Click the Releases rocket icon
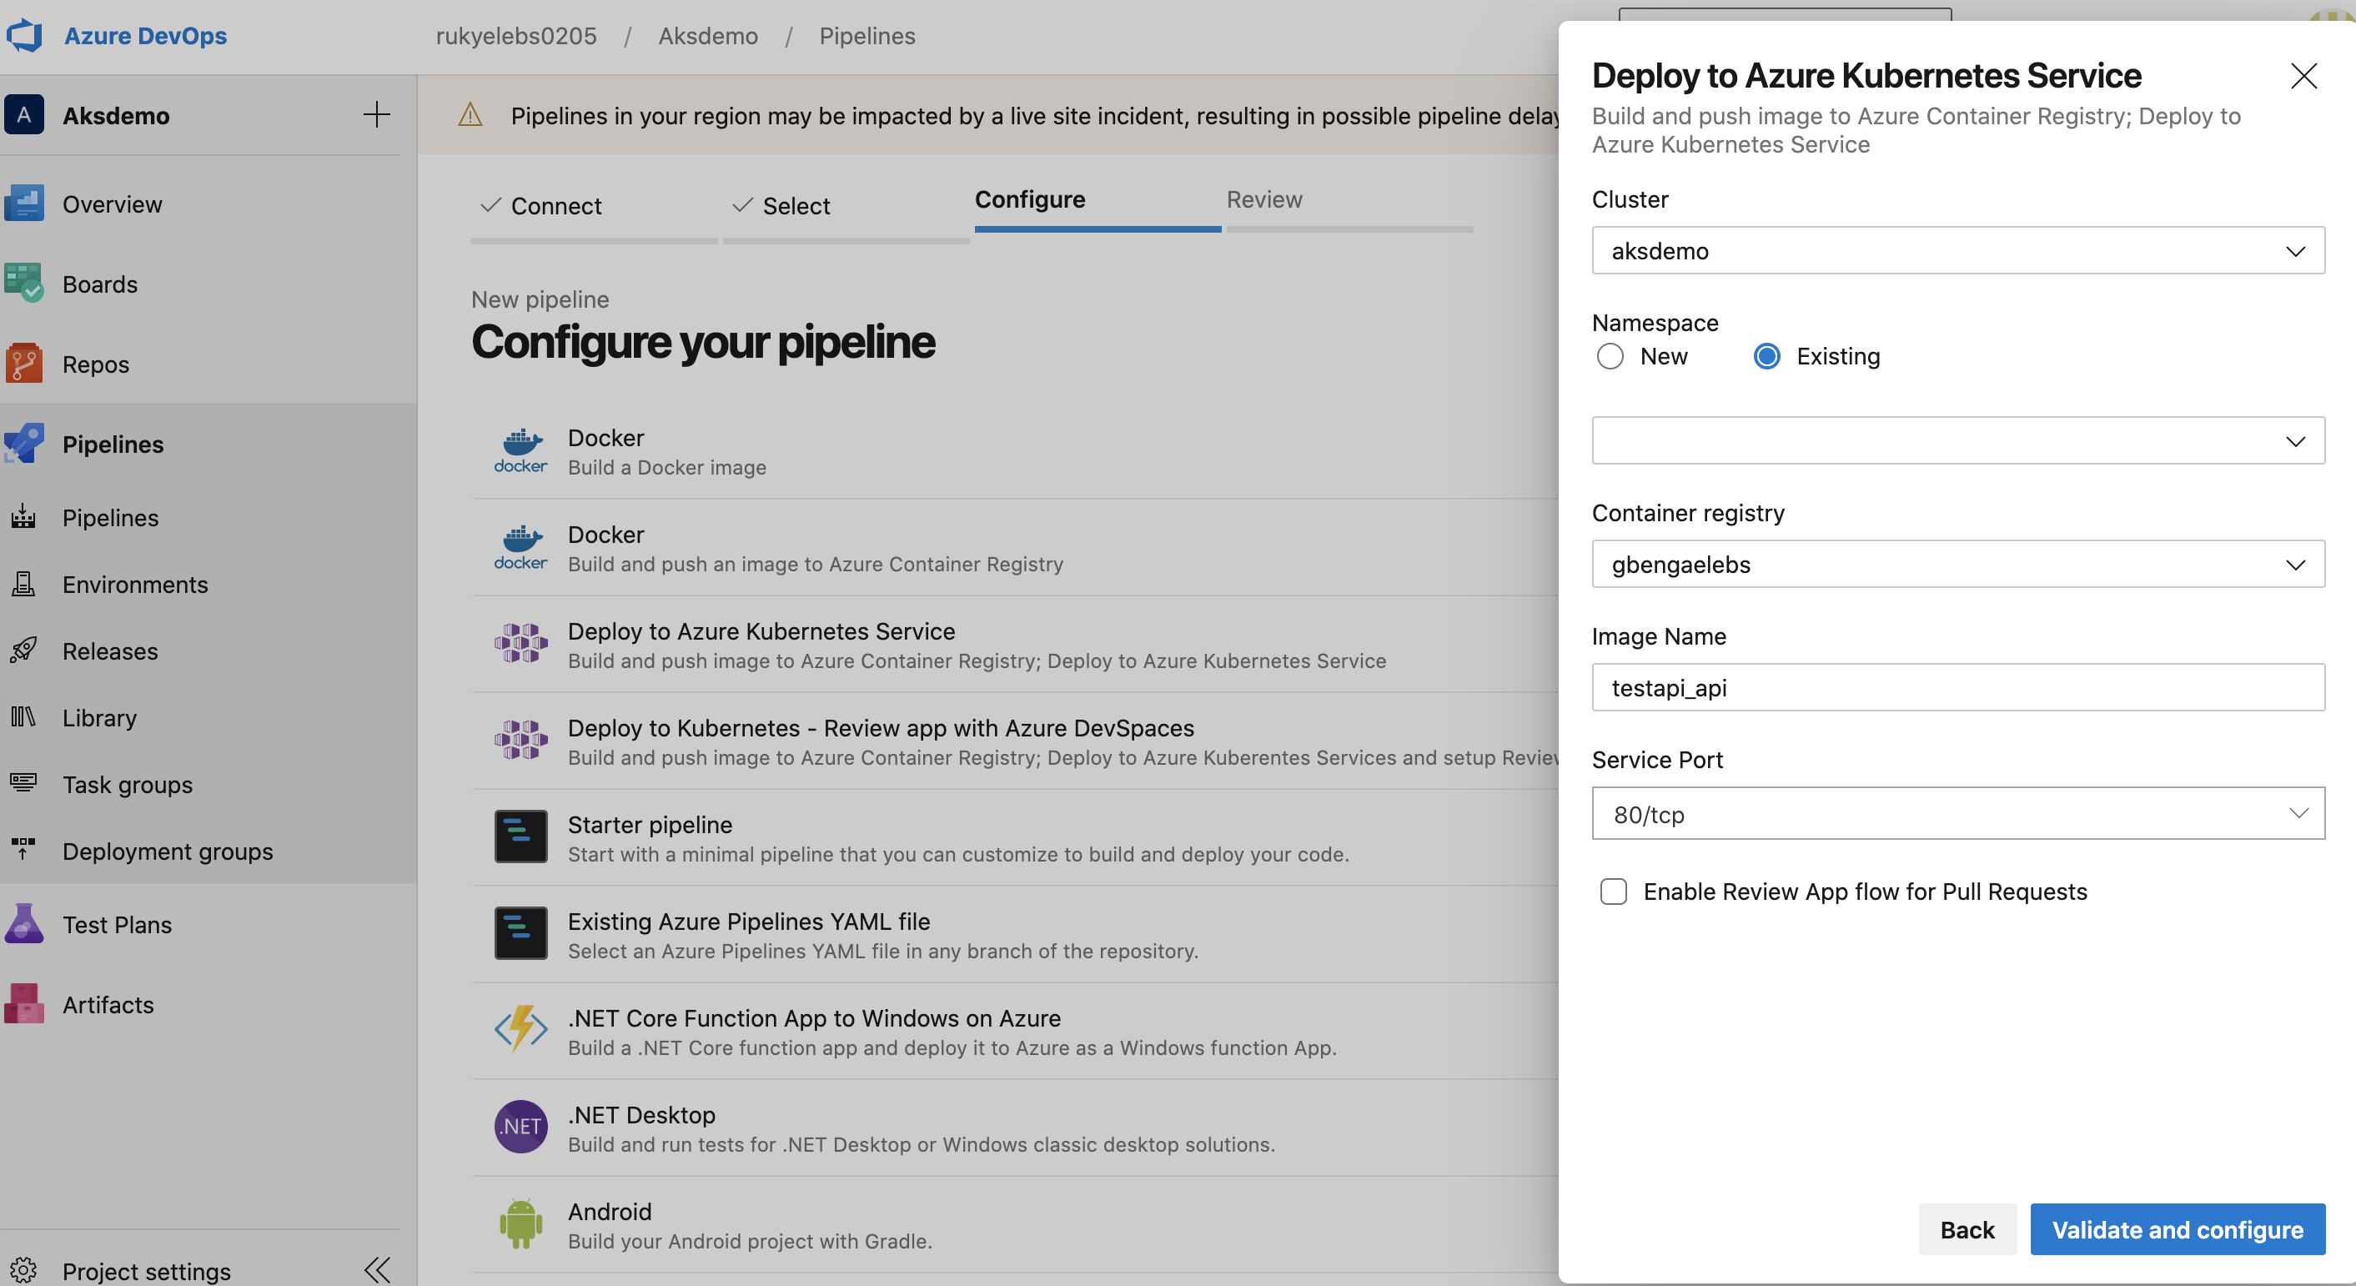 [23, 651]
